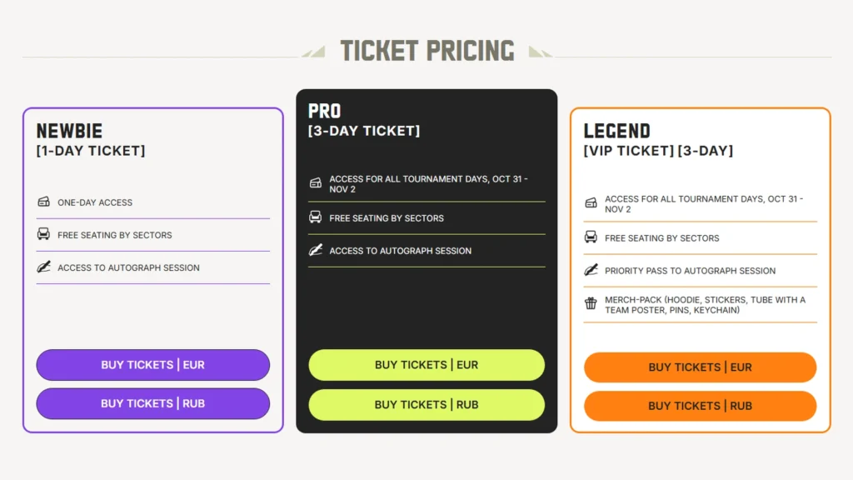Screen dimensions: 853x480
Task: Buy Newbie tickets in RUB
Action: tap(152, 403)
